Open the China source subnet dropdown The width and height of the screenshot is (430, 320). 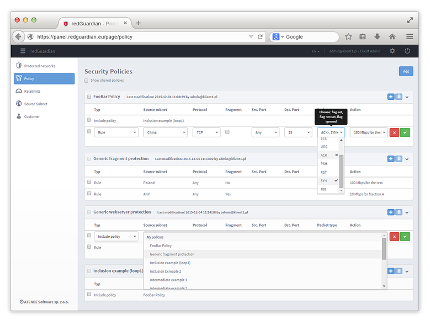coord(166,132)
